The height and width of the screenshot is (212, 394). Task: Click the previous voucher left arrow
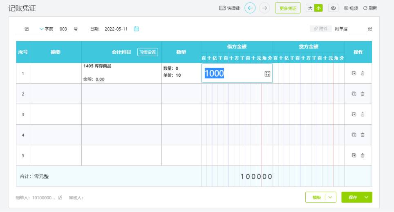(250, 8)
